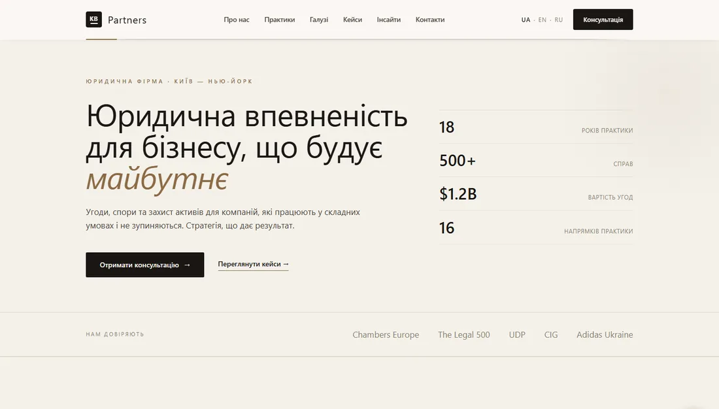The image size is (719, 409).
Task: Click the 500+ справ statistic
Action: pyautogui.click(x=535, y=161)
